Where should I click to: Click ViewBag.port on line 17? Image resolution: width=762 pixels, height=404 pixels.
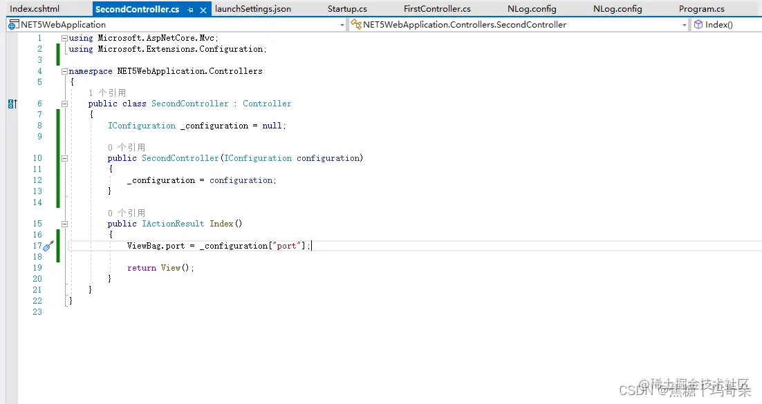[156, 246]
